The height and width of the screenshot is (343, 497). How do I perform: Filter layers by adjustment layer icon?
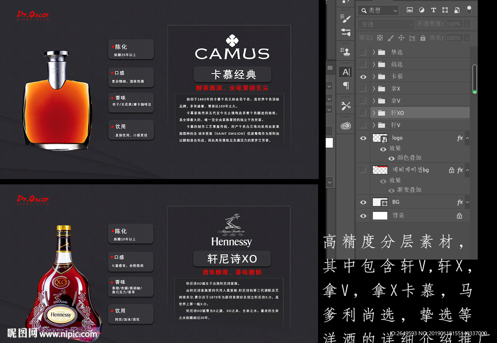(x=421, y=10)
